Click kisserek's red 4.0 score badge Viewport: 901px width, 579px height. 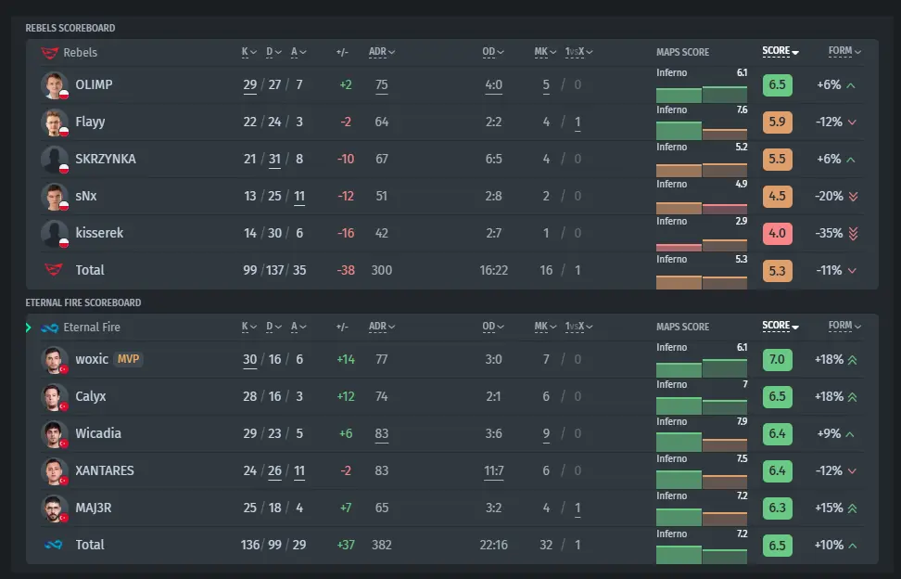pyautogui.click(x=778, y=234)
